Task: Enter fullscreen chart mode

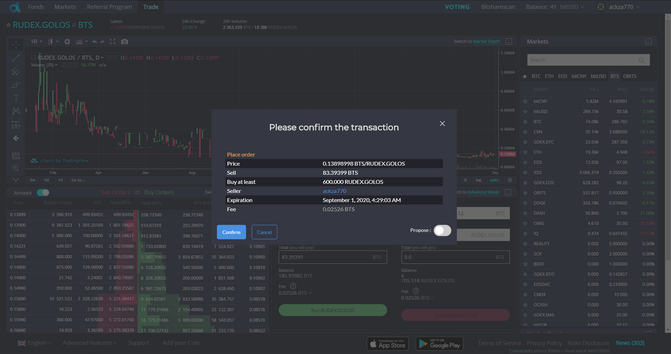Action: point(112,42)
